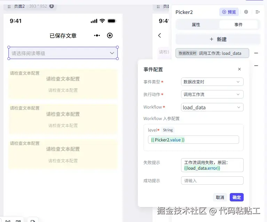Click the 取消 button
Viewport: 267px width, 222px height.
[x=220, y=198]
